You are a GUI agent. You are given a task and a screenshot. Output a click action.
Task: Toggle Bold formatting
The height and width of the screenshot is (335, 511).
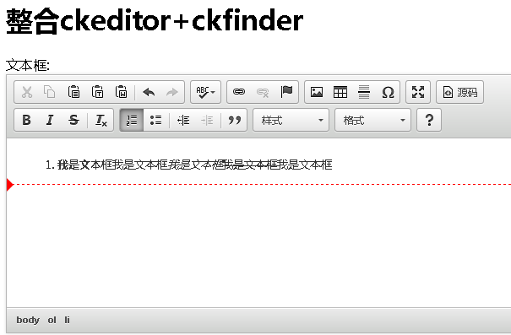tap(27, 120)
